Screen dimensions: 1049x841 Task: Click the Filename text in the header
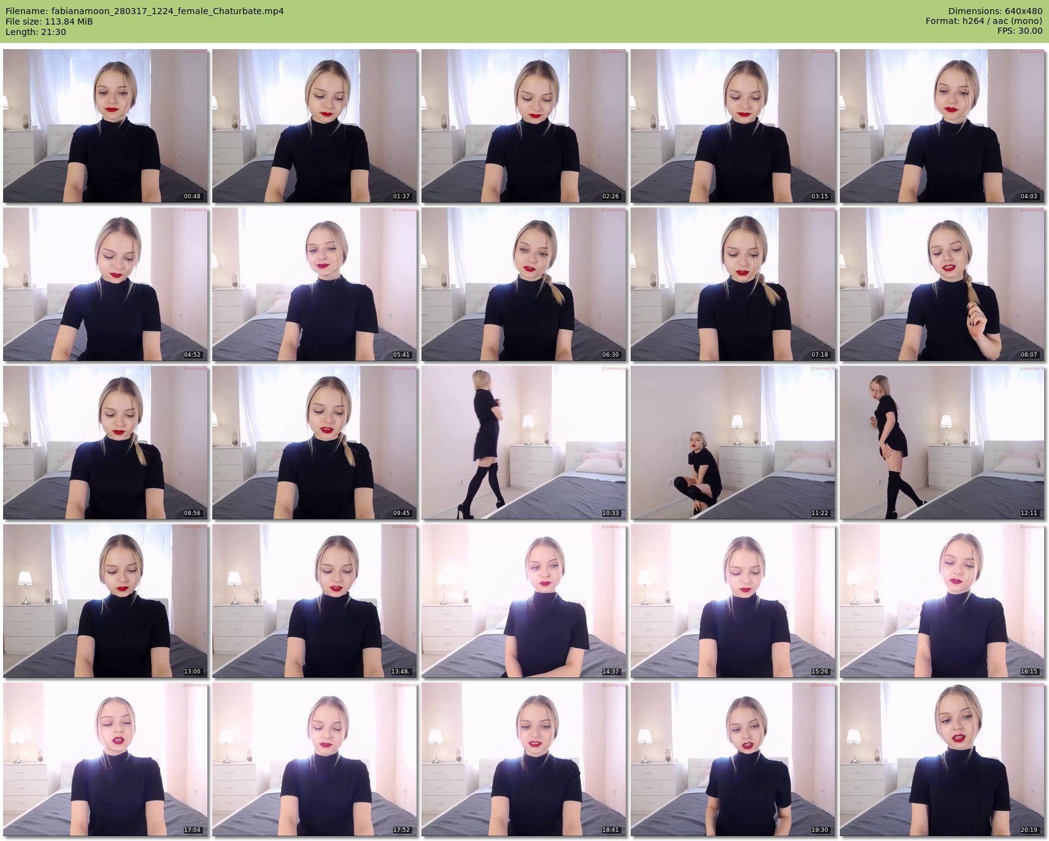144,11
